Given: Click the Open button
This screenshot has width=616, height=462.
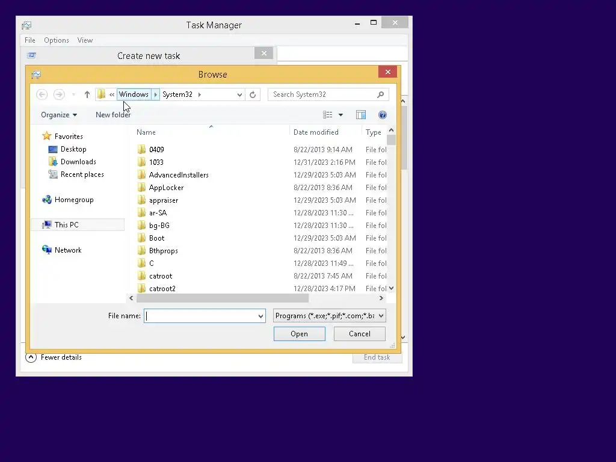Looking at the screenshot, I should (x=300, y=334).
